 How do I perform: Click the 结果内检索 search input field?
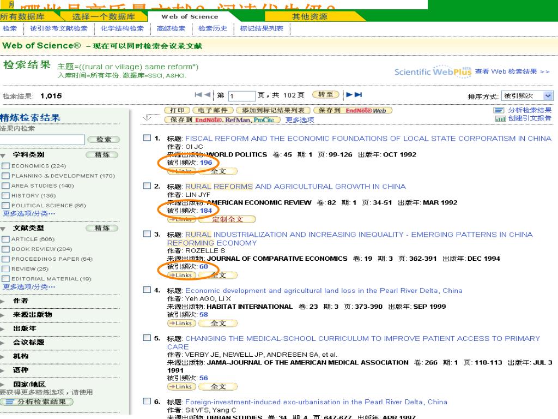click(x=42, y=140)
